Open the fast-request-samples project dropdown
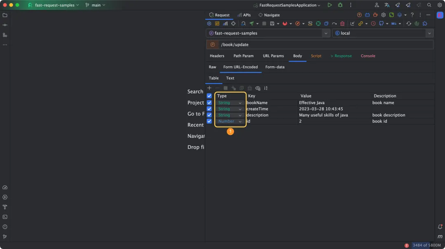The image size is (445, 249). point(268,33)
